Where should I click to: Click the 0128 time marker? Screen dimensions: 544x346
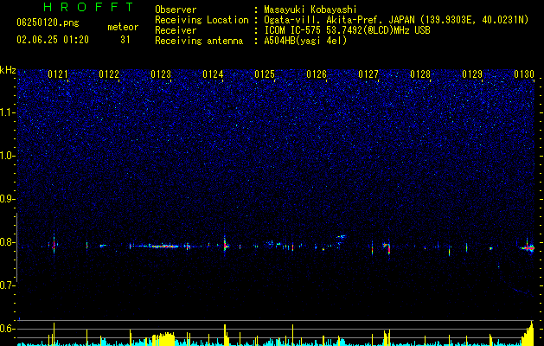pos(420,74)
